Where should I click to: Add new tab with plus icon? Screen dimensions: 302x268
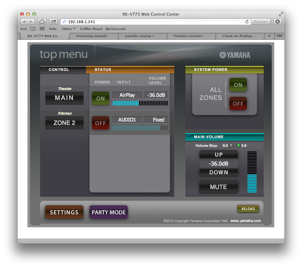[269, 36]
